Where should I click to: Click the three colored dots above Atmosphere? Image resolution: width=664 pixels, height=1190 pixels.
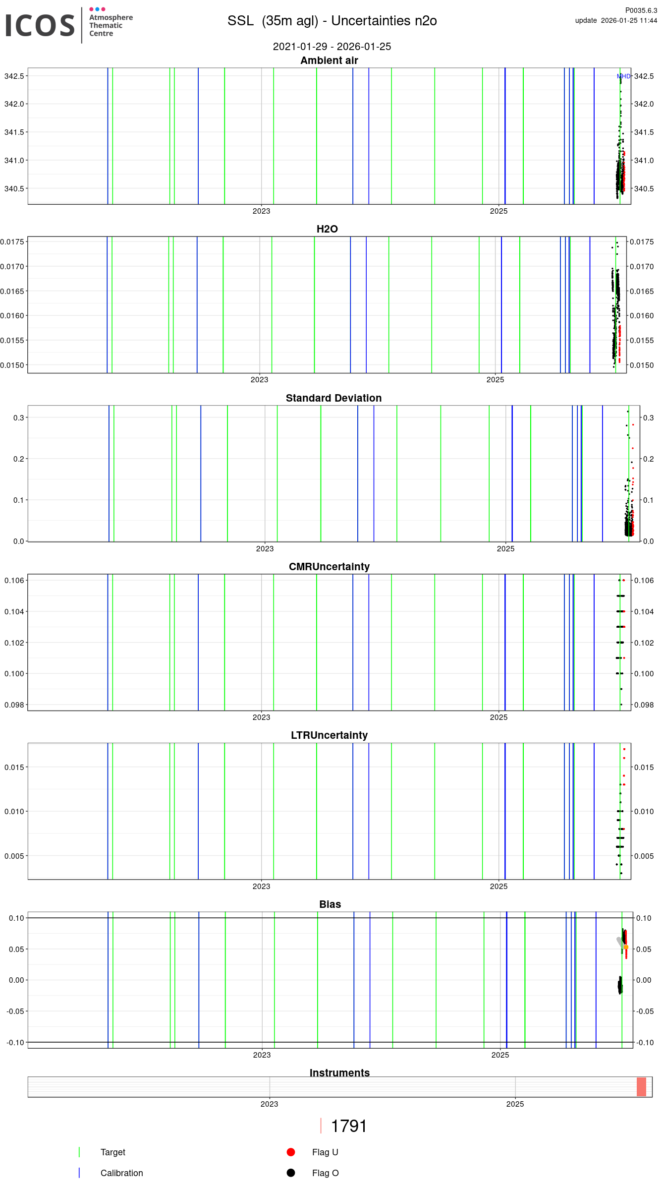(x=97, y=9)
